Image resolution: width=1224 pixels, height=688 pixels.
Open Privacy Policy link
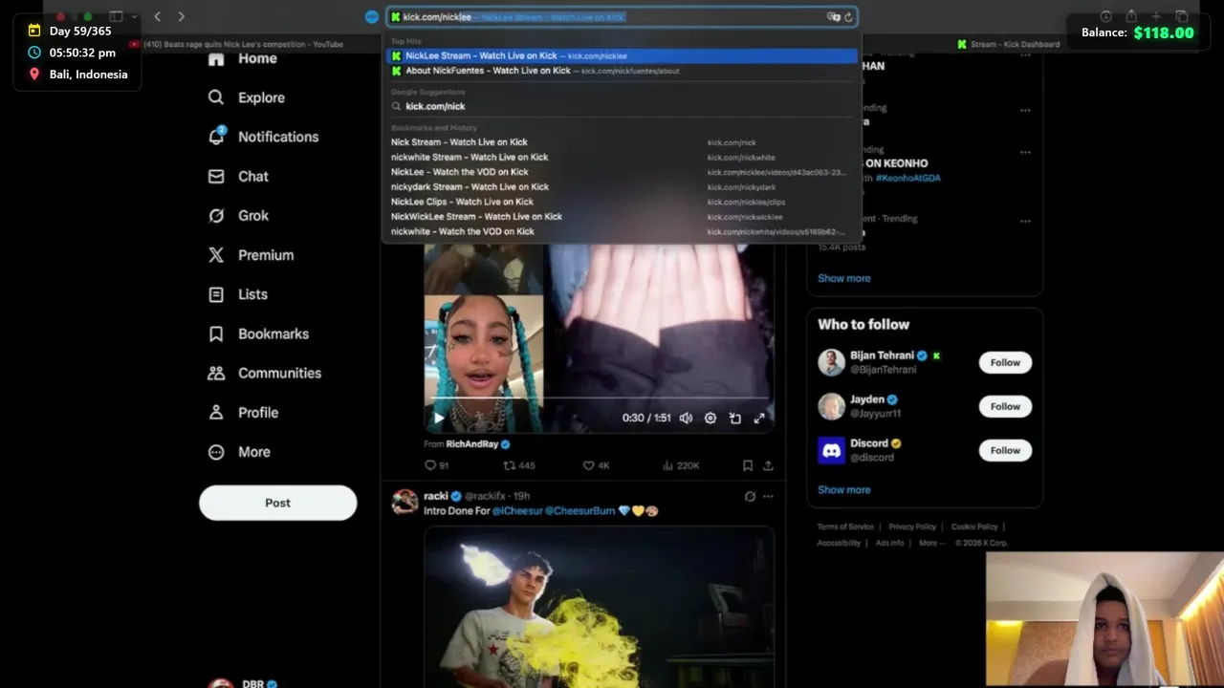tap(912, 527)
